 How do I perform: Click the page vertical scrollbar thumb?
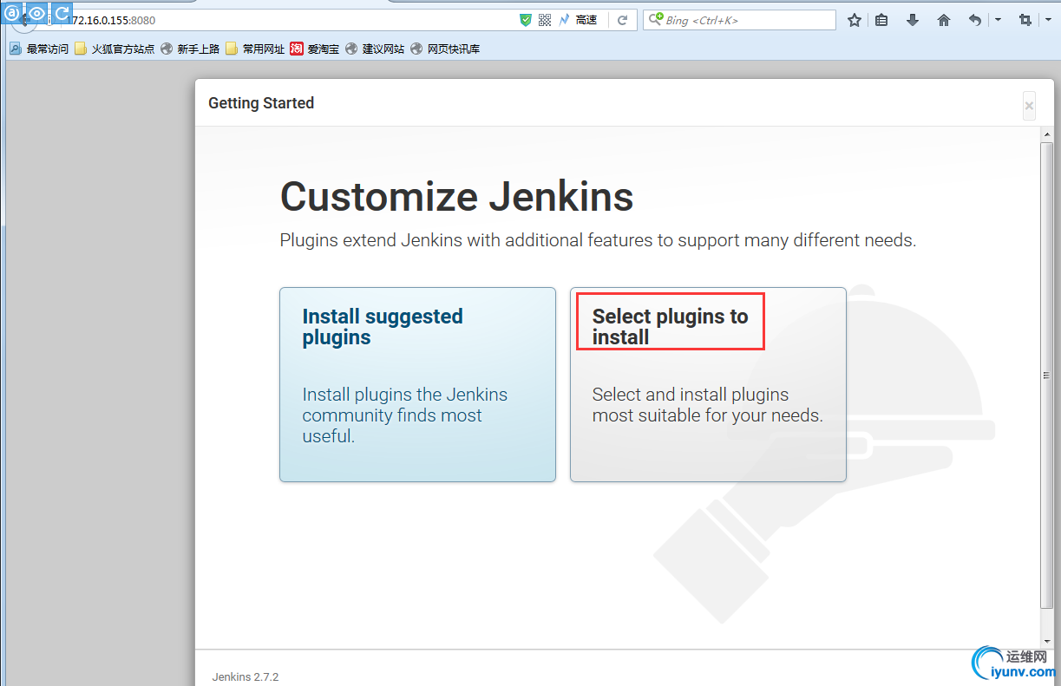click(x=1047, y=375)
